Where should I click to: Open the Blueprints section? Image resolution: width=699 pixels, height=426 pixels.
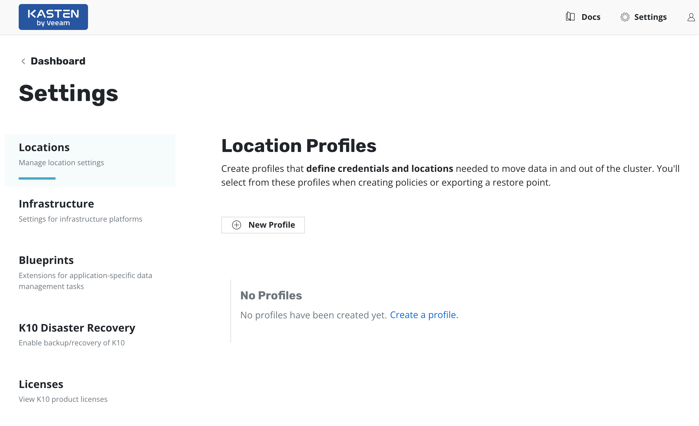46,260
